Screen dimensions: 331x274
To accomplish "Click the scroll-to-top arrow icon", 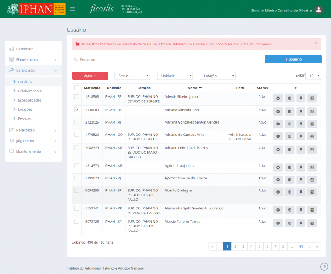I will [324, 267].
